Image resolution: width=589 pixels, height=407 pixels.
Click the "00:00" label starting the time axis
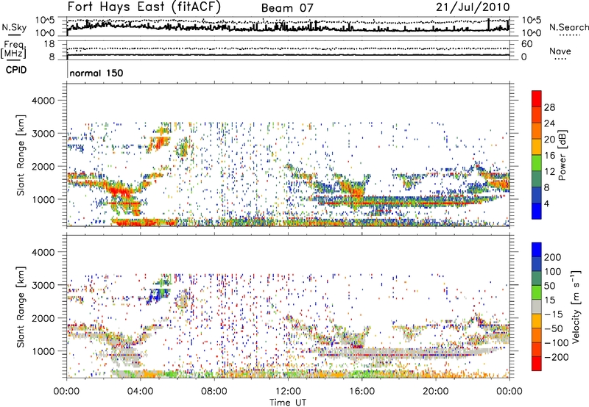(66, 392)
